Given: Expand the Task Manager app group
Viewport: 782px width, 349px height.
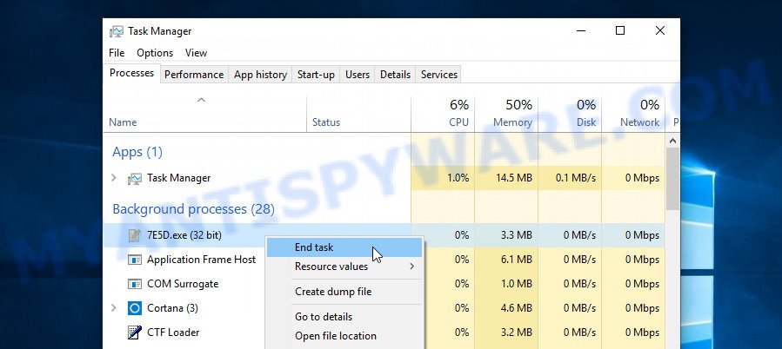Looking at the screenshot, I should (114, 178).
